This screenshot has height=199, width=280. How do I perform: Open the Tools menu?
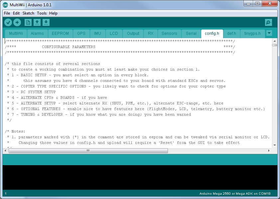(x=42, y=13)
